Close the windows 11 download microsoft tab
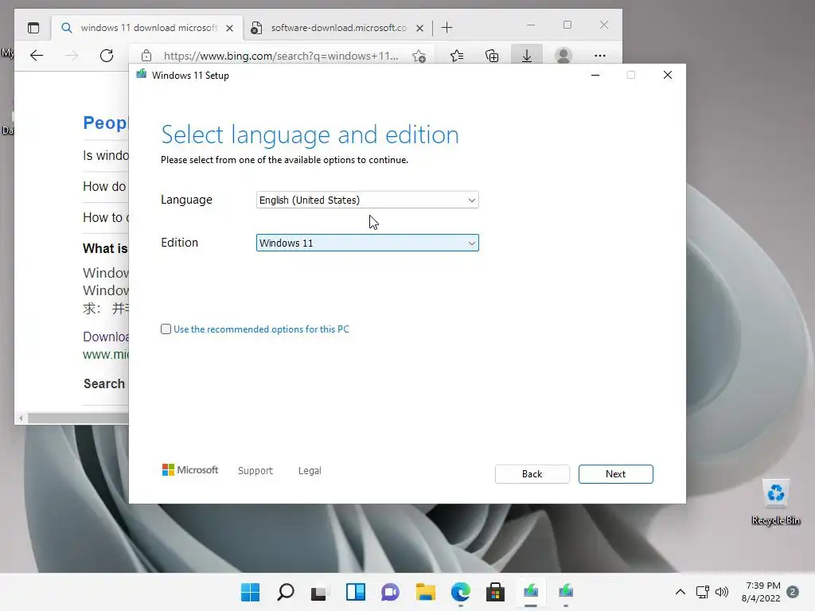This screenshot has height=611, width=815. pyautogui.click(x=229, y=28)
